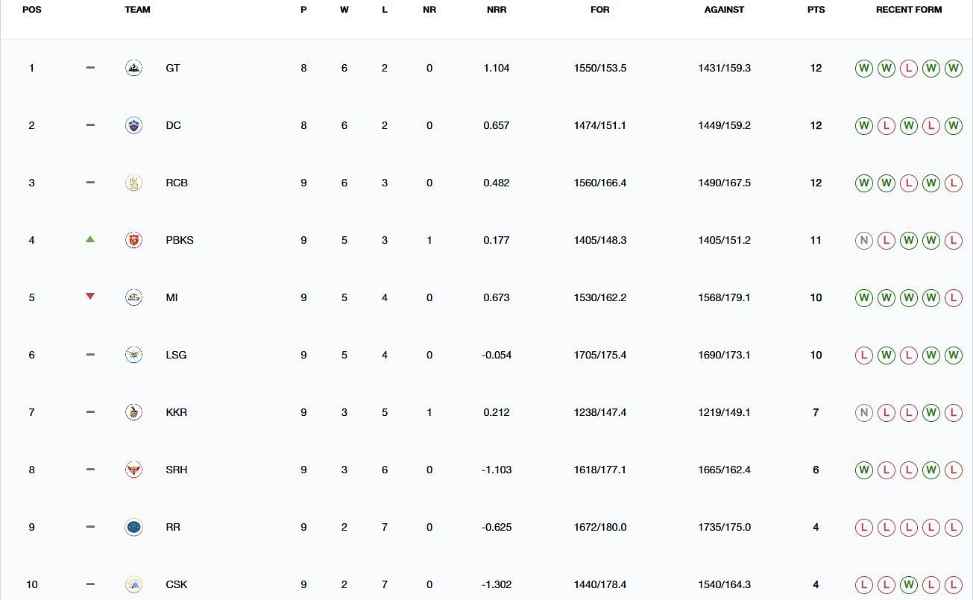Click first L badge in LSG recent form
973x600 pixels.
tap(863, 355)
